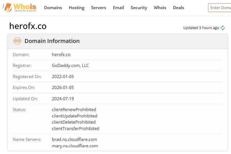
Task: Click the Registered On: label
Action: click(27, 77)
